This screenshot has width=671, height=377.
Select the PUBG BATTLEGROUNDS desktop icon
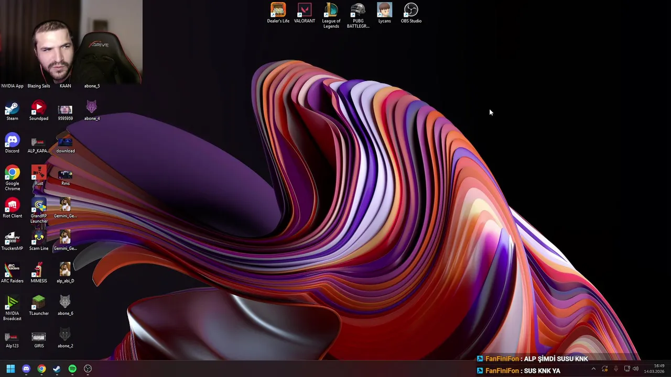click(x=358, y=16)
